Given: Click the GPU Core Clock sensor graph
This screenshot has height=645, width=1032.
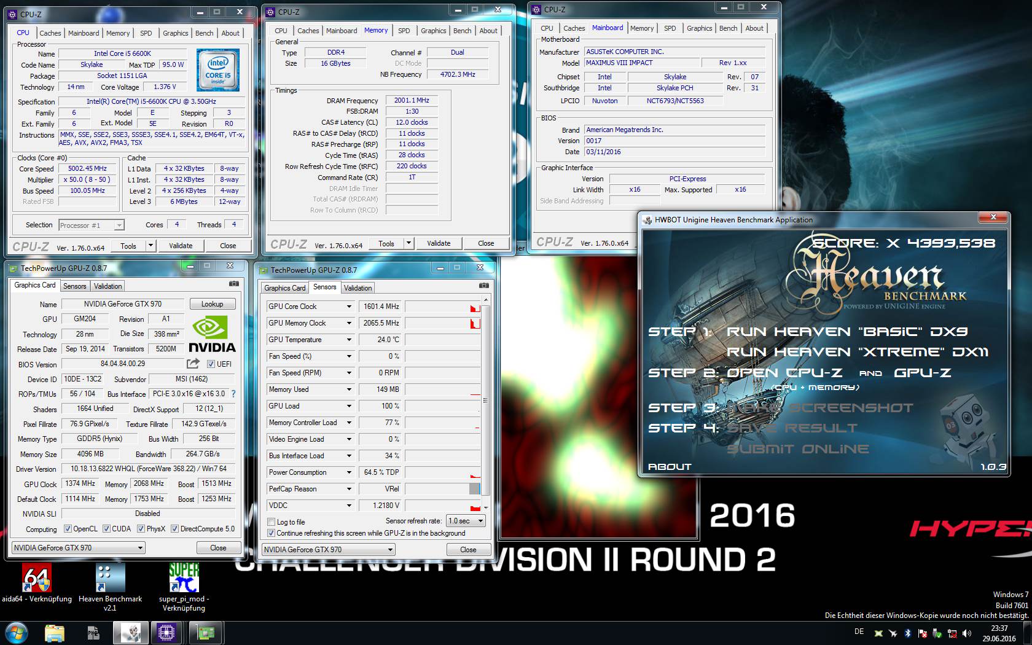Looking at the screenshot, I should pyautogui.click(x=442, y=307).
